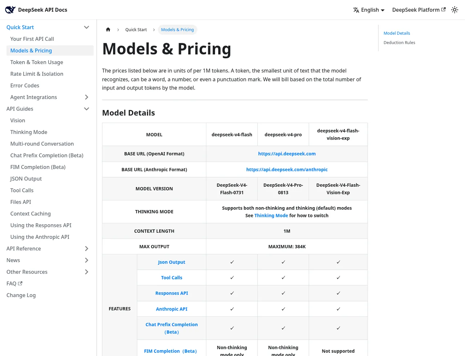Click the MAXIMUM: 384K table cell
Image resolution: width=465 pixels, height=356 pixels.
tap(287, 246)
